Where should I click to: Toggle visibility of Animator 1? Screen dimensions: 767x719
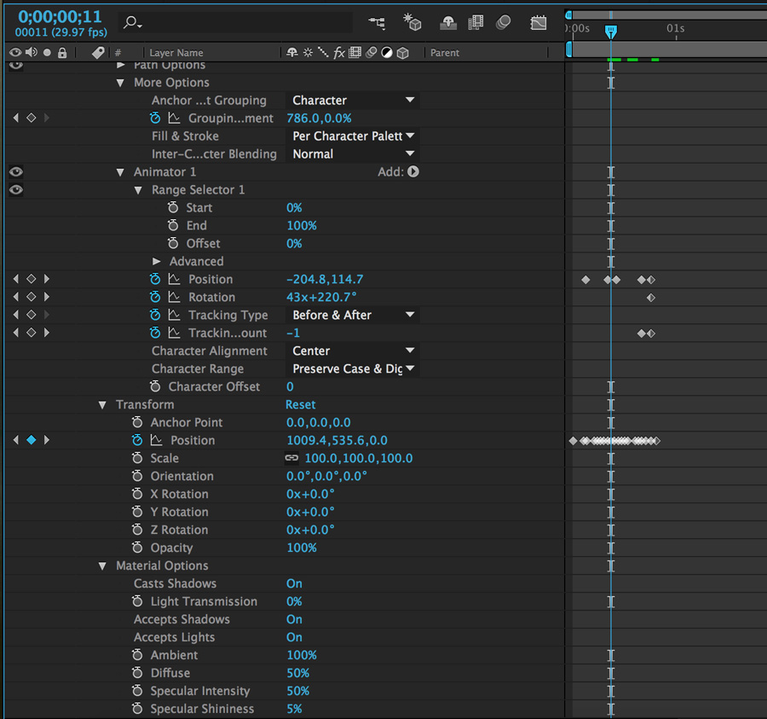tap(15, 171)
